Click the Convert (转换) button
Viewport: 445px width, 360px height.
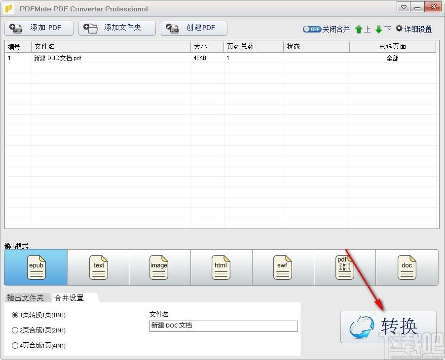coord(388,327)
